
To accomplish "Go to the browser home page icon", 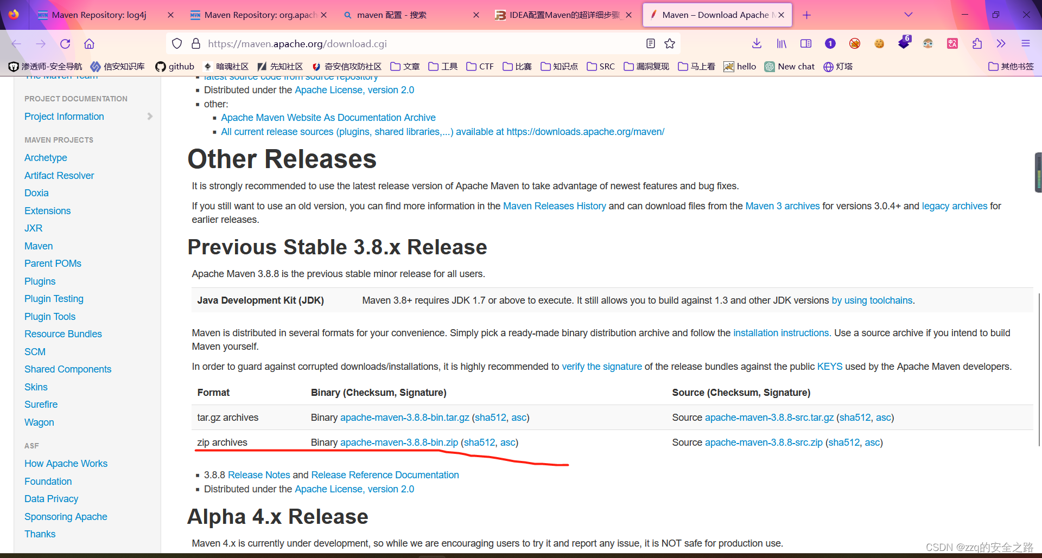I will [x=90, y=44].
